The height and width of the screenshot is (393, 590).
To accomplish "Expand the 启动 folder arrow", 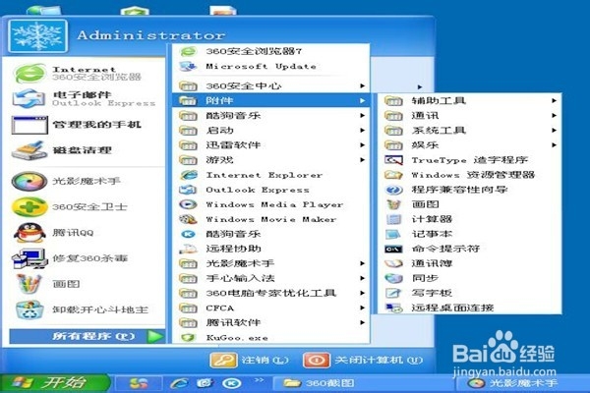I will tap(362, 131).
